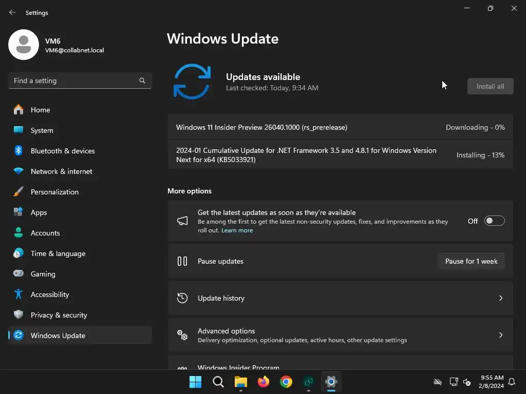Viewport: 526px width, 394px height.
Task: Click the Installing - 13% status text
Action: [480, 155]
